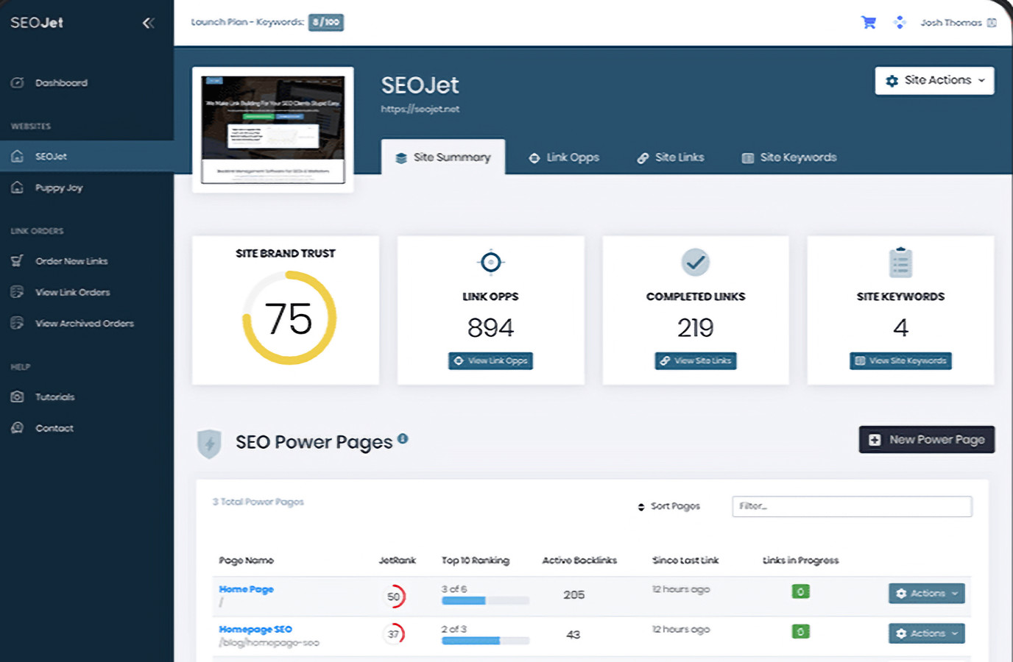Open Actions dropdown for Home Page row
1013x662 pixels.
927,594
